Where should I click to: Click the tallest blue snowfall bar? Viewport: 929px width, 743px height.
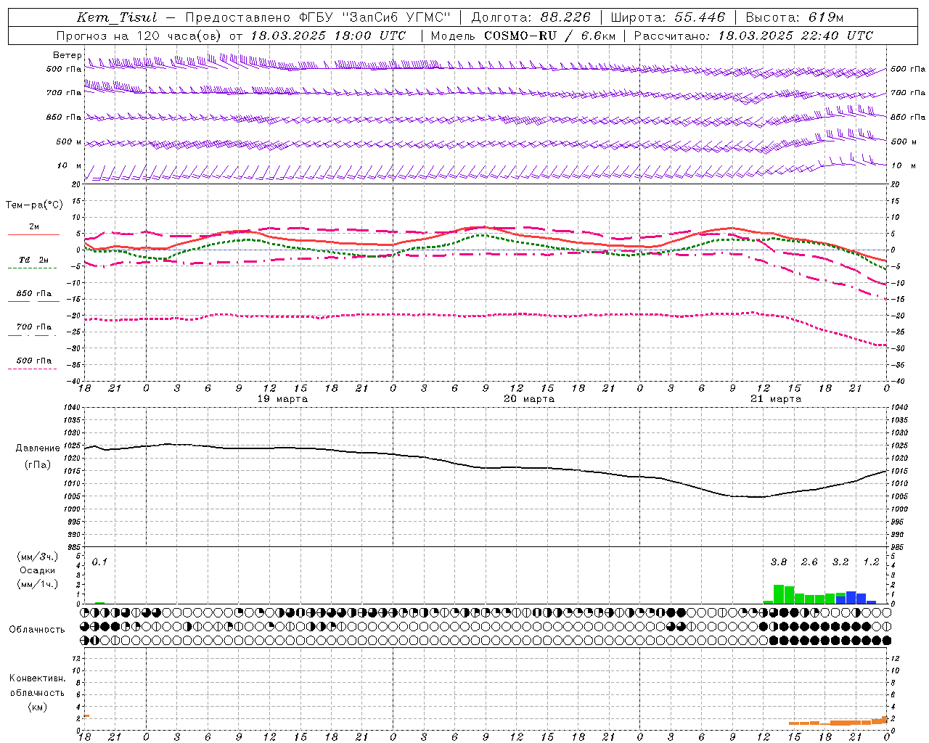click(x=851, y=597)
